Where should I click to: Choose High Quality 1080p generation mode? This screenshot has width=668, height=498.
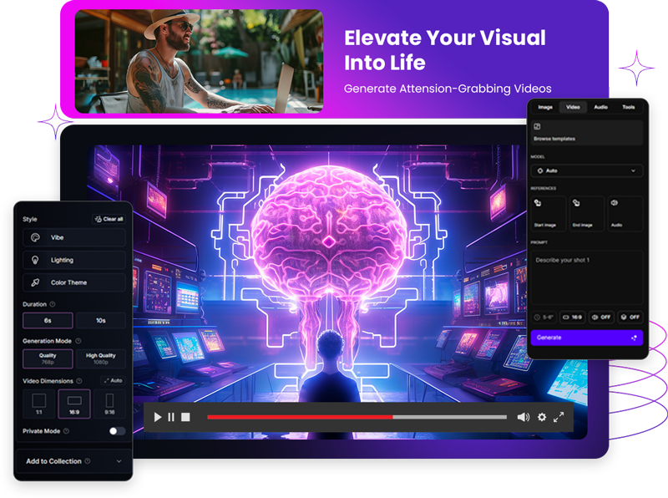pyautogui.click(x=101, y=358)
